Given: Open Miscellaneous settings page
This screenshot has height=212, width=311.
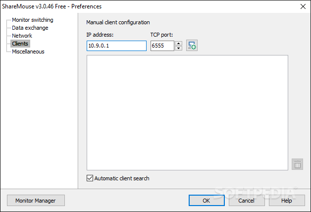Looking at the screenshot, I should (28, 52).
